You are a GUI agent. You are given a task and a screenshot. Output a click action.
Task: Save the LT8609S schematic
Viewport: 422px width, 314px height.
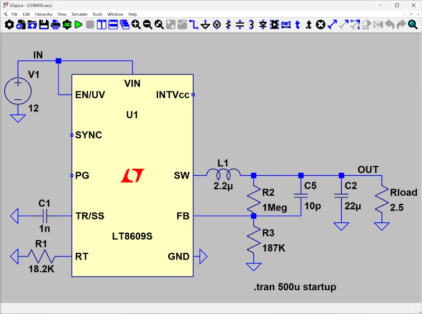[x=44, y=24]
